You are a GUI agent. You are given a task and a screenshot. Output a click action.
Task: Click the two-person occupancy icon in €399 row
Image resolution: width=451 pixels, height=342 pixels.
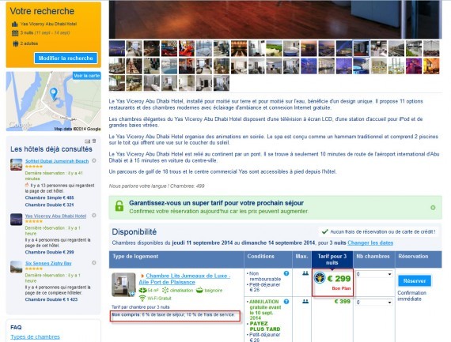(305, 302)
